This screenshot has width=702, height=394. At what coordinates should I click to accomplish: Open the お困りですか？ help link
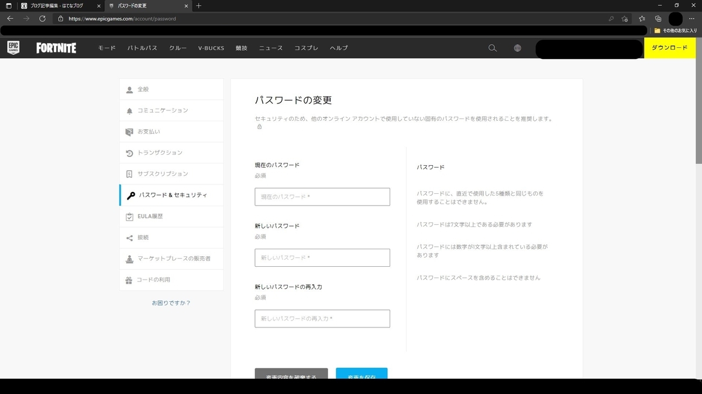tap(170, 302)
